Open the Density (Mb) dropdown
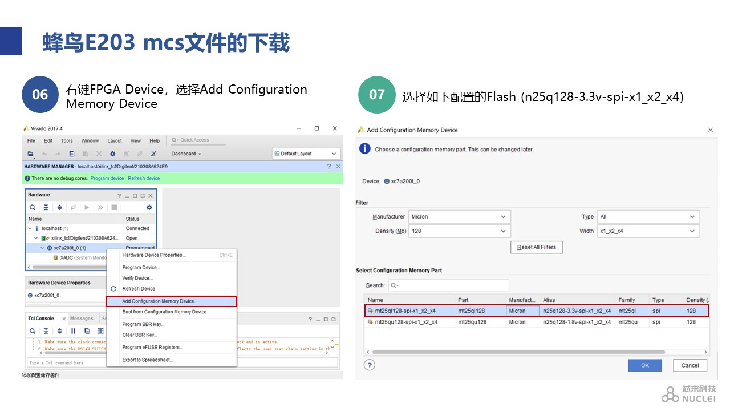 tap(459, 231)
